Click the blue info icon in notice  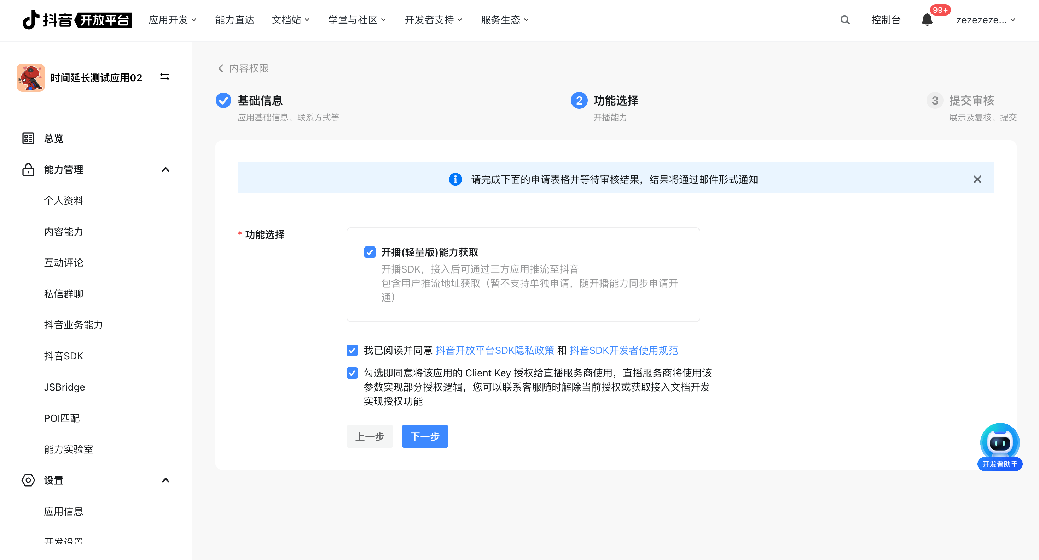[x=455, y=179]
